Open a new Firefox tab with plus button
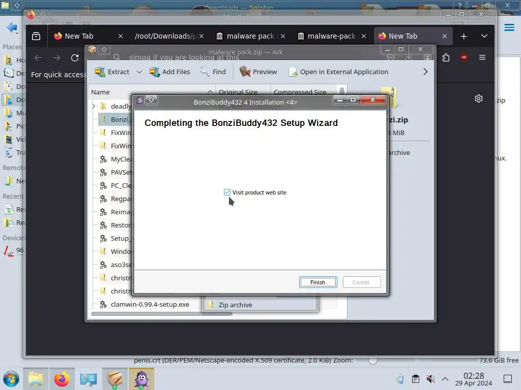The image size is (521, 390). pyautogui.click(x=464, y=36)
